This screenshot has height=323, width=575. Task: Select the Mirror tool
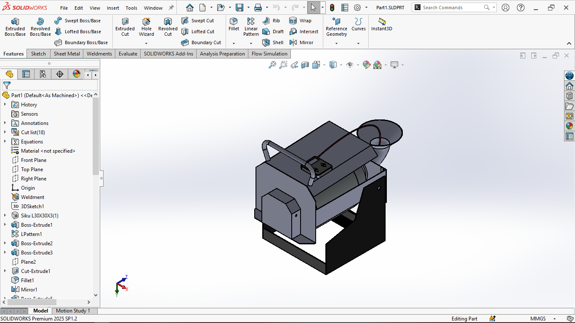(x=301, y=42)
